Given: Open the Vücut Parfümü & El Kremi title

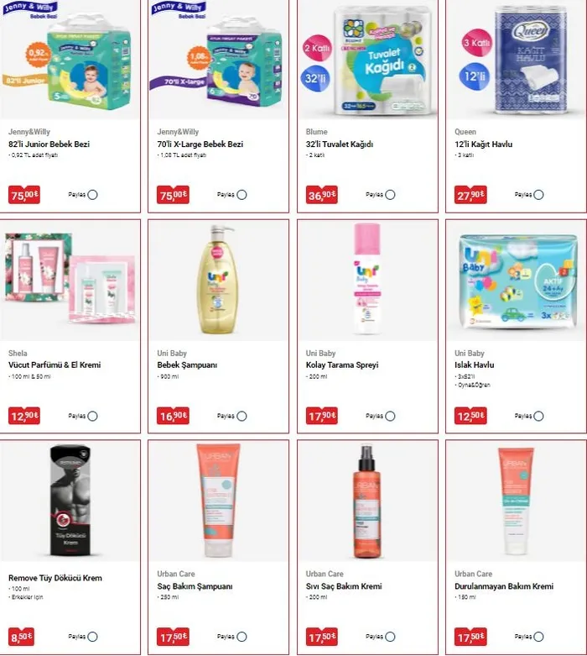Looking at the screenshot, I should pyautogui.click(x=55, y=365).
